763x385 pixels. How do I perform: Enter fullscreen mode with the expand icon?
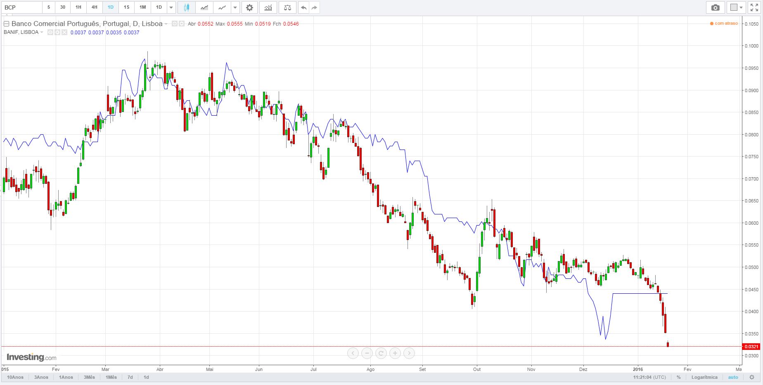pos(754,7)
